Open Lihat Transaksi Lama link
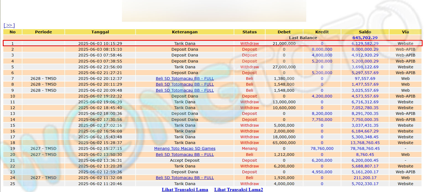 coord(185,190)
